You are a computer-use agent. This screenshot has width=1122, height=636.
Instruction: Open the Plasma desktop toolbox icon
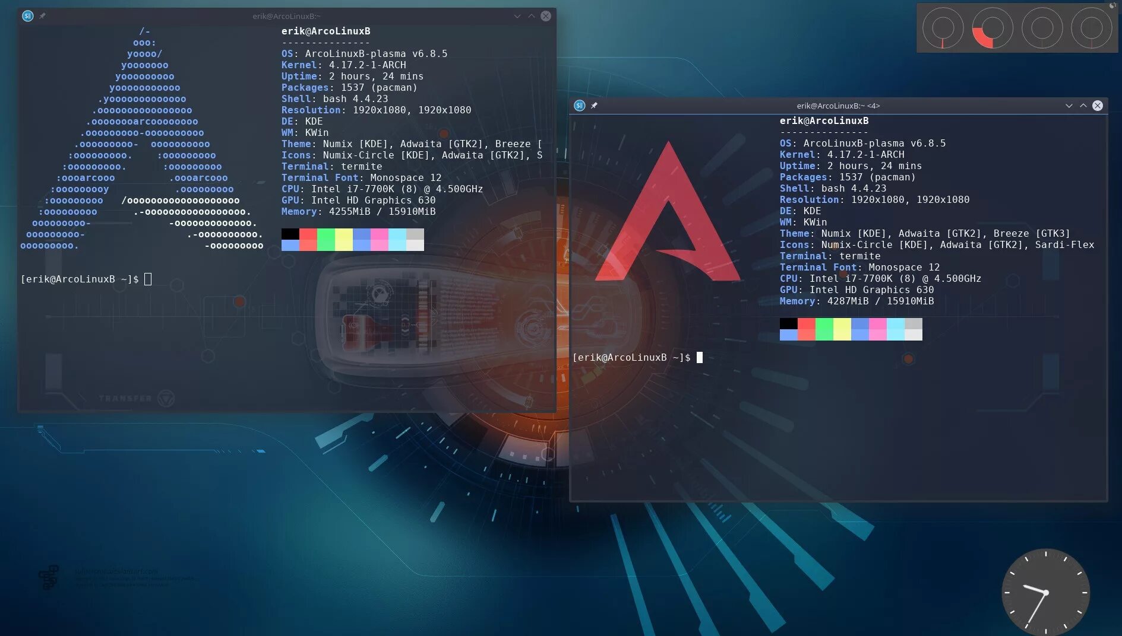click(x=1113, y=5)
